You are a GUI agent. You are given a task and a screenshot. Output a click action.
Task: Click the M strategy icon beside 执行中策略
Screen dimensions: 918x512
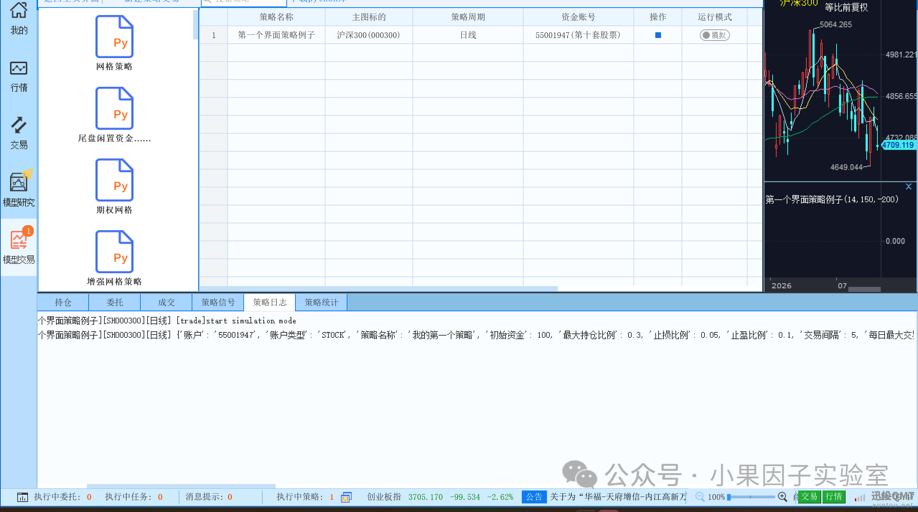coord(346,497)
